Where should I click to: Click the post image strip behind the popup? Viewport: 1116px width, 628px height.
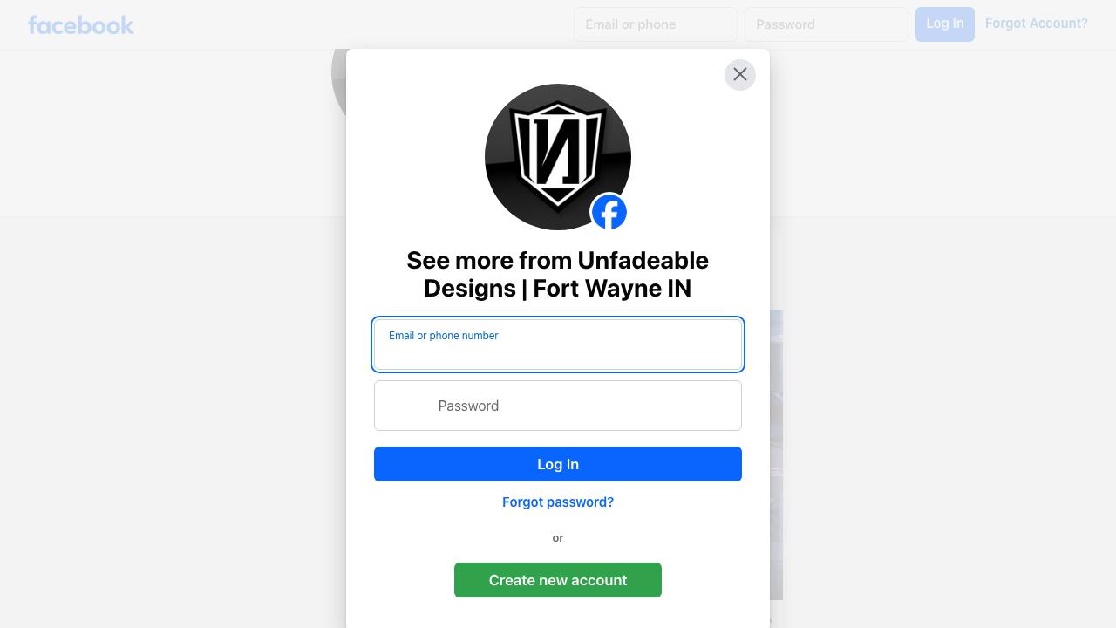click(776, 454)
